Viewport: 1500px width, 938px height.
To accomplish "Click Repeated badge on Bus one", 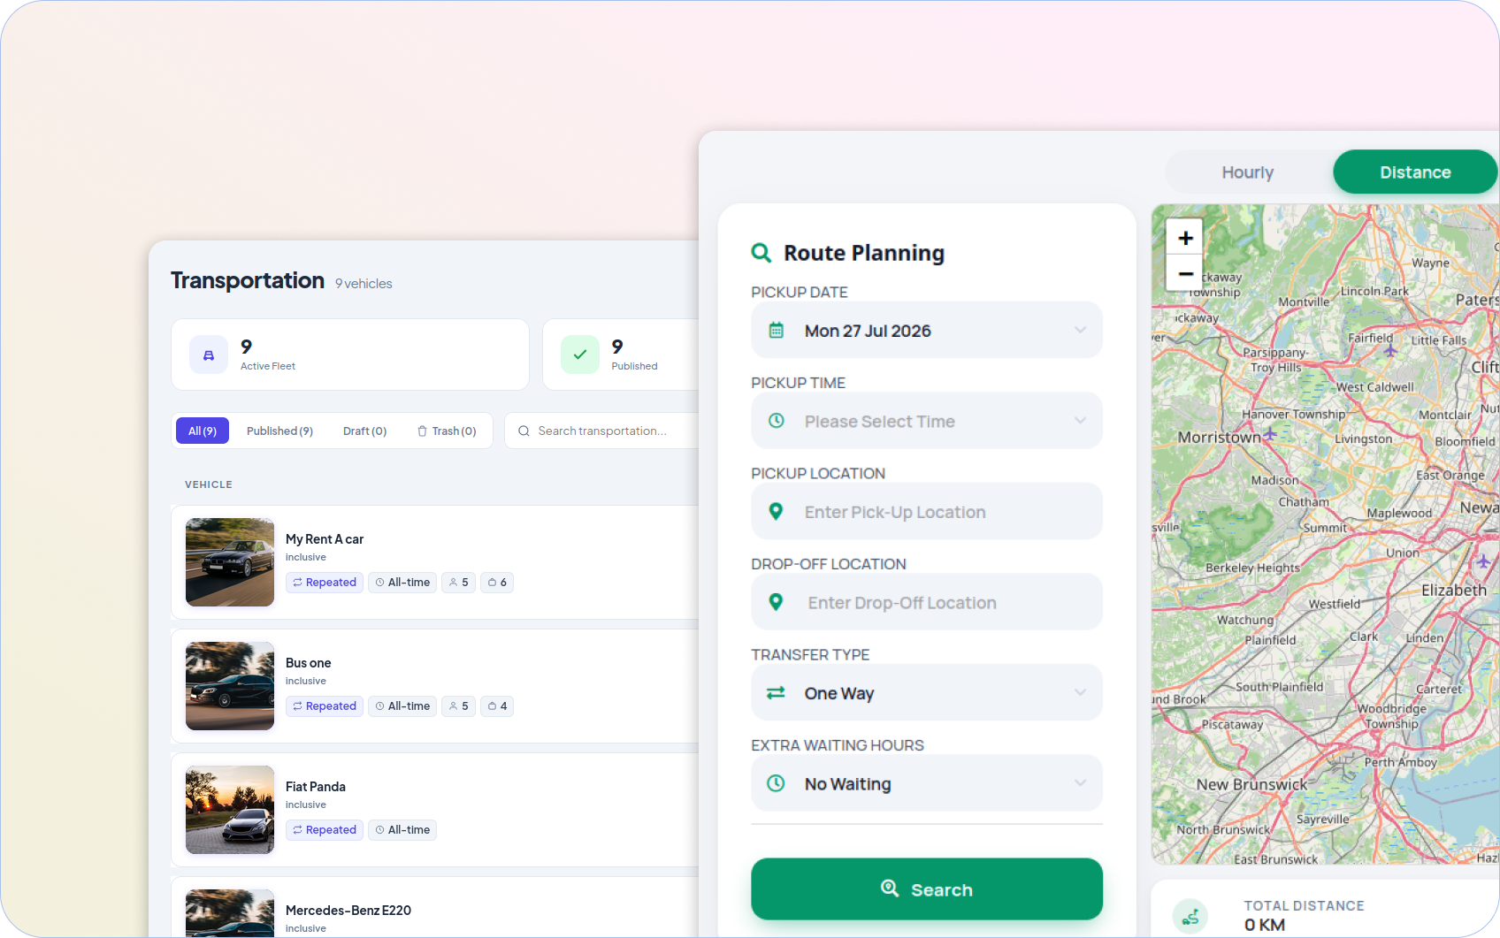I will click(x=325, y=706).
